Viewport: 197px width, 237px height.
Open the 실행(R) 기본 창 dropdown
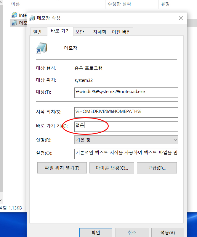coord(126,140)
